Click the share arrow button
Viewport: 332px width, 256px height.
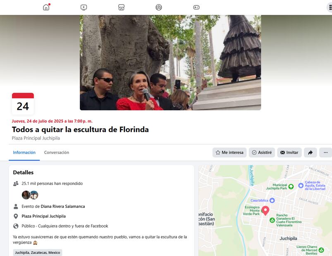[x=310, y=152]
